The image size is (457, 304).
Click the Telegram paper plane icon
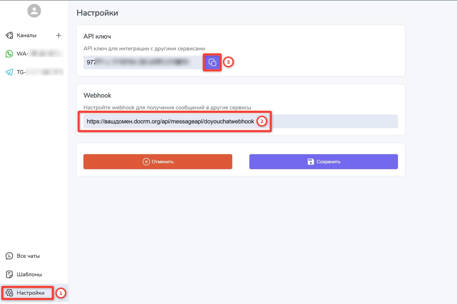9,72
